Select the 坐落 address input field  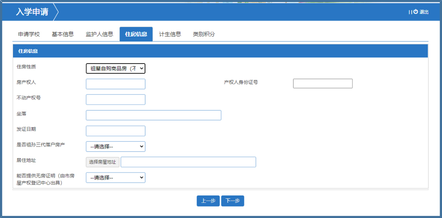pos(153,115)
